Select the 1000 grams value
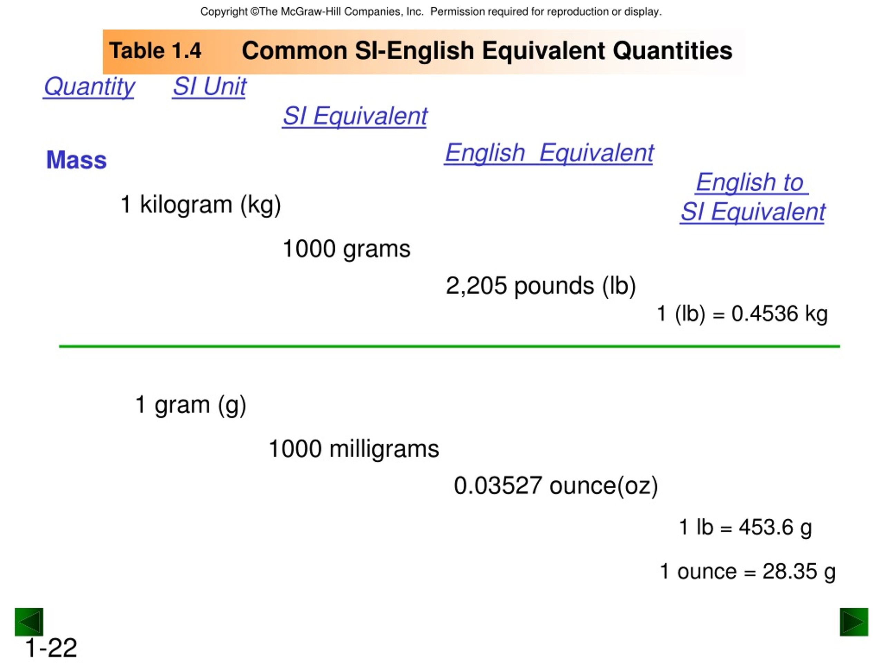 (346, 249)
